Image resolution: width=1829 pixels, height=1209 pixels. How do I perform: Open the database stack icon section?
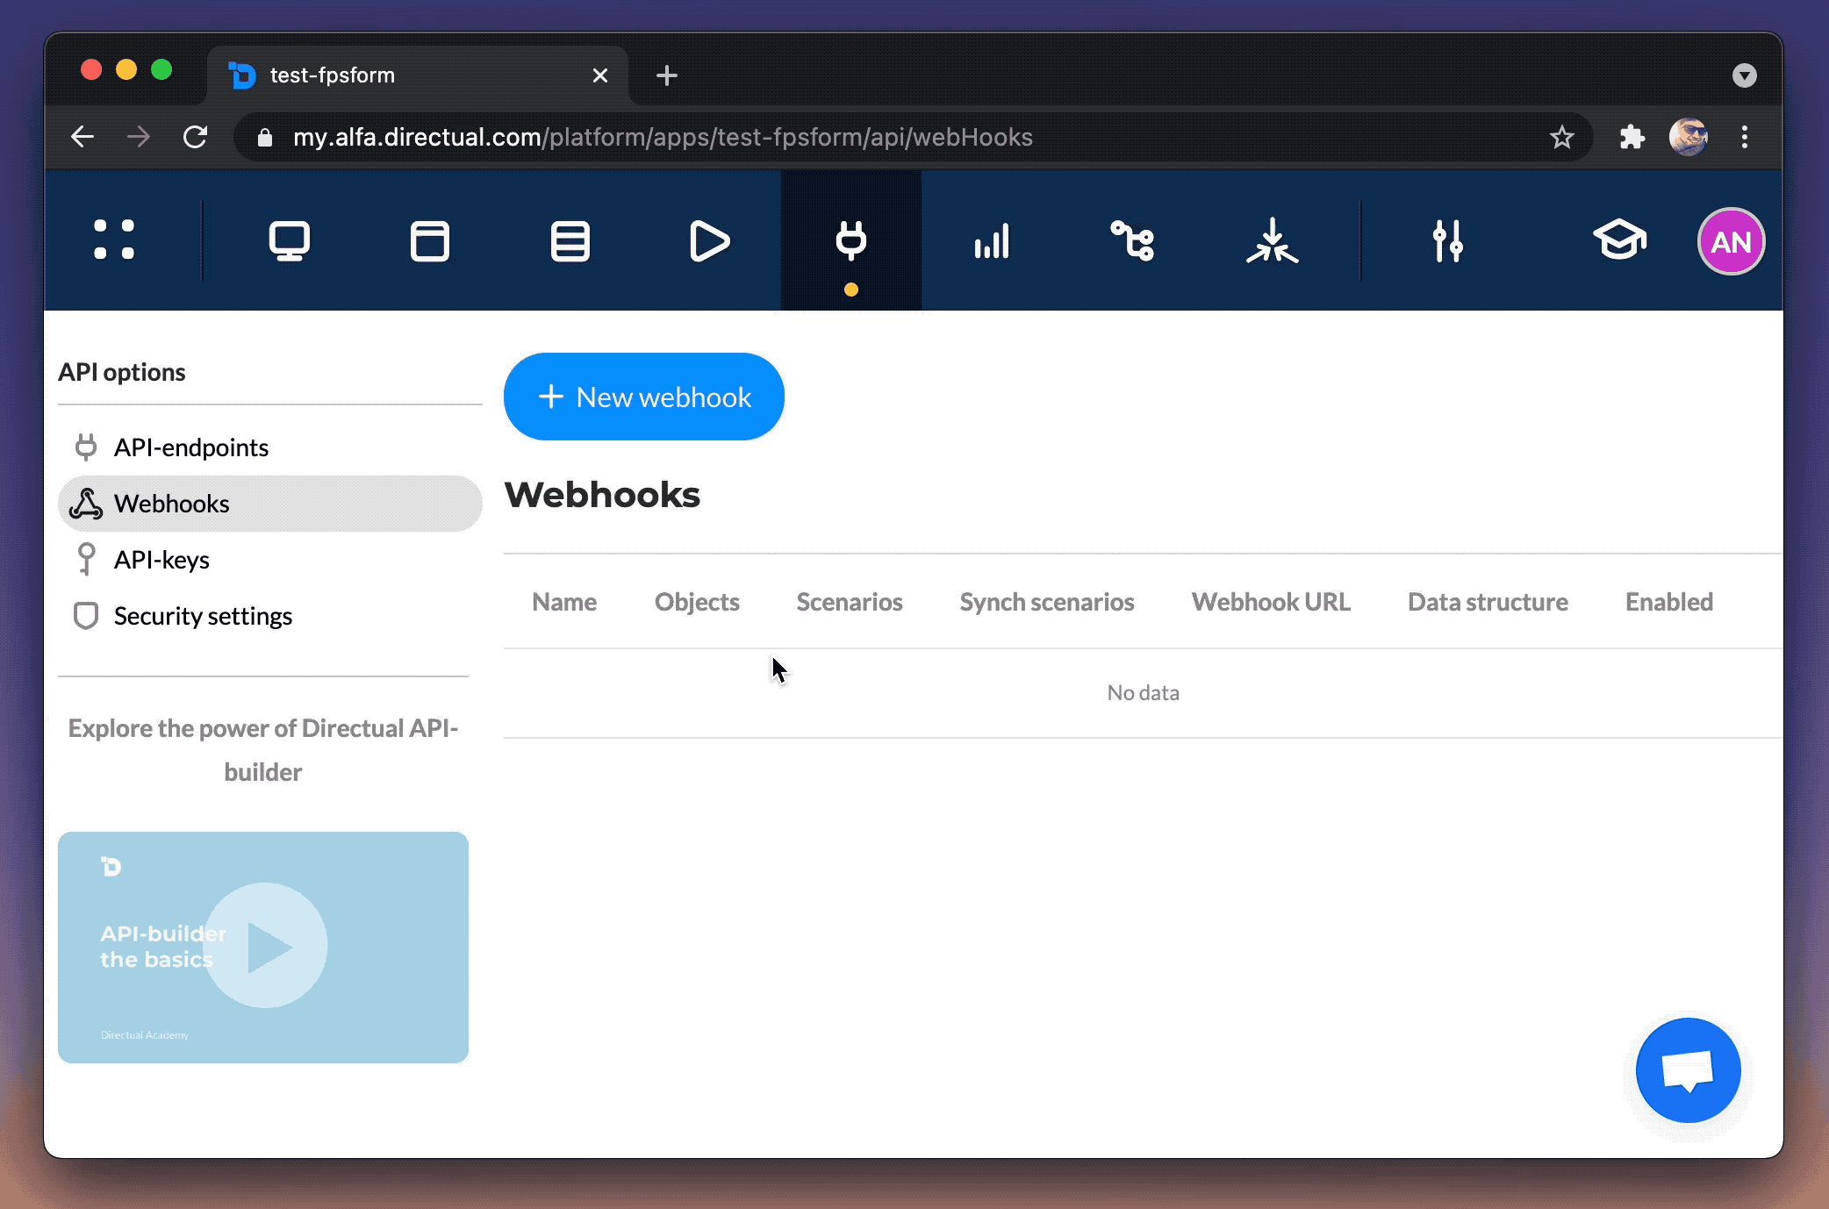coord(570,241)
